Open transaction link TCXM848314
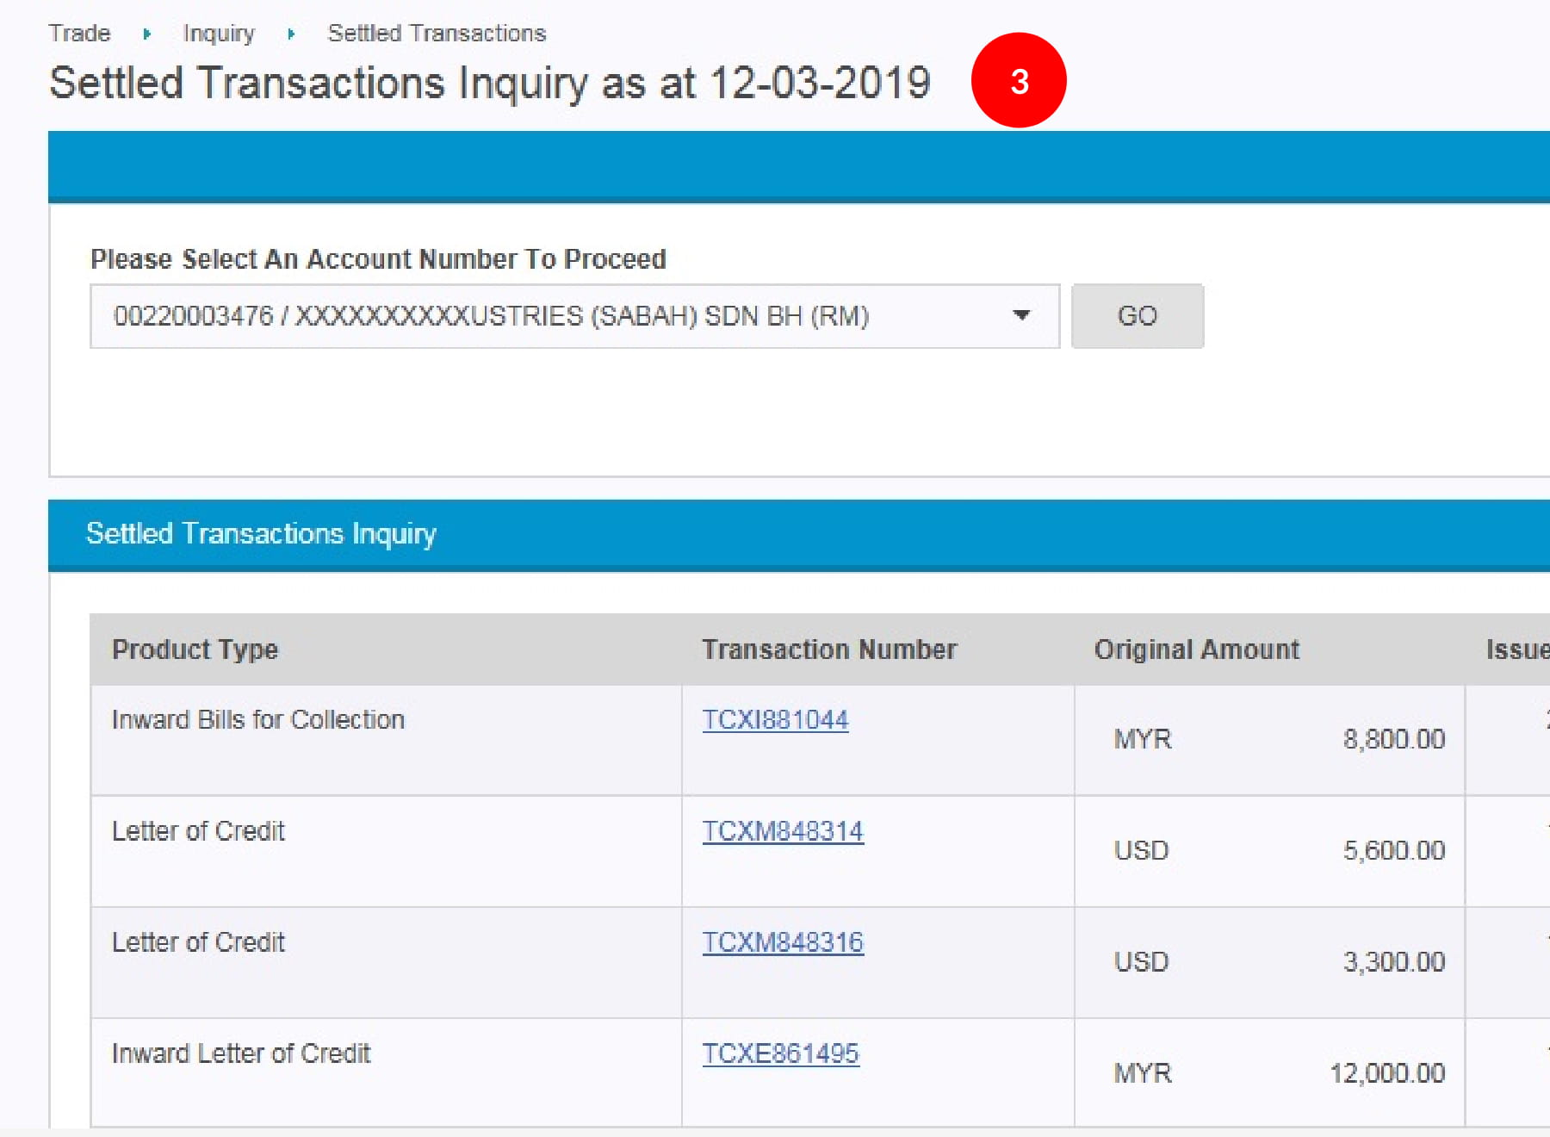This screenshot has width=1550, height=1137. pos(782,831)
